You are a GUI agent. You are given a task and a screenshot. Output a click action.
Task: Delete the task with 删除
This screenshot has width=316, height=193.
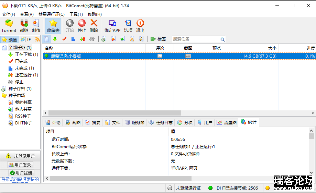click(94, 26)
